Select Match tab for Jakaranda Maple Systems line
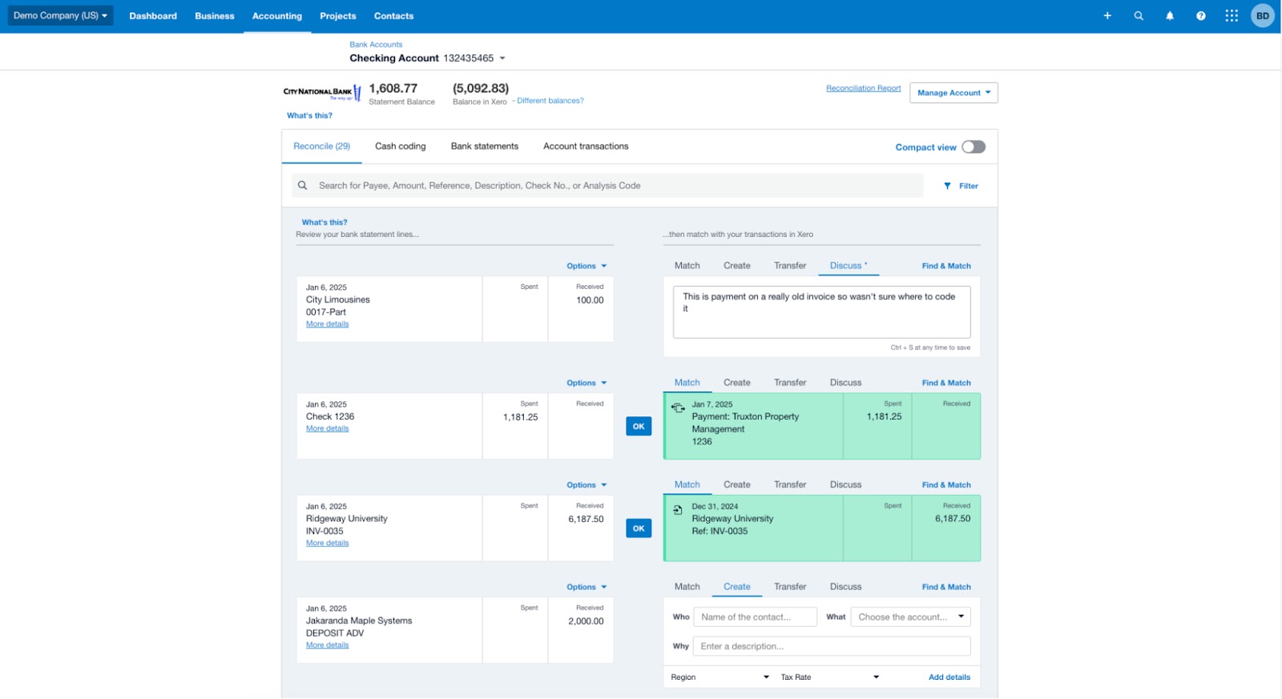This screenshot has height=699, width=1282. click(x=687, y=587)
